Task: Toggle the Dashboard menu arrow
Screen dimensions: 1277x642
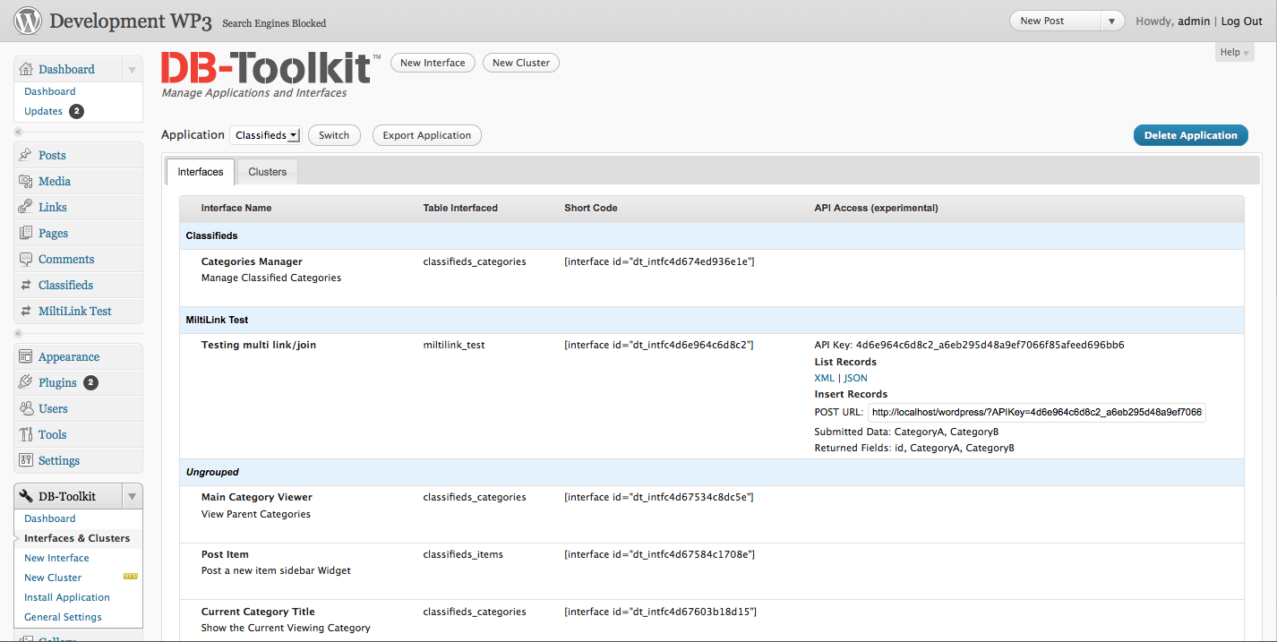Action: coord(132,69)
